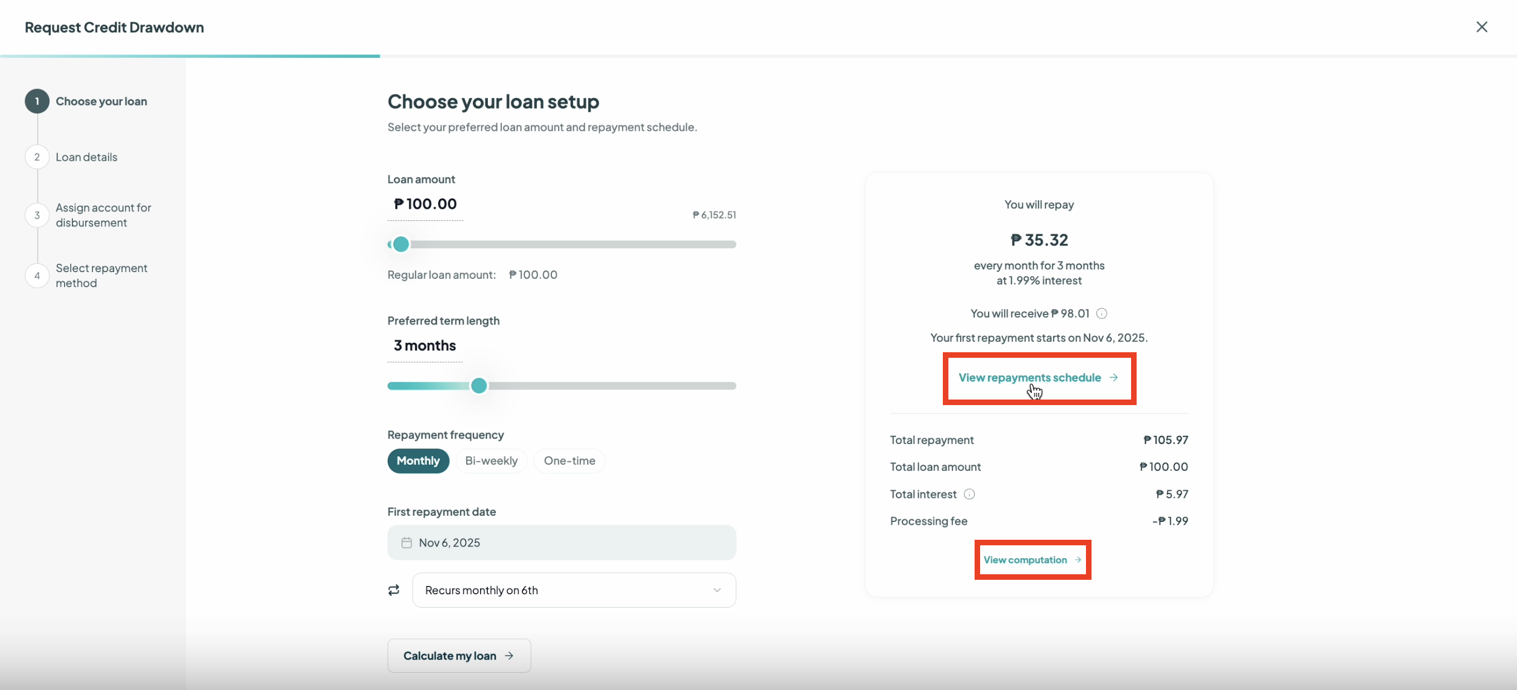Click the calendar icon in repayment date field
Screen dimensions: 1517x690
[407, 543]
